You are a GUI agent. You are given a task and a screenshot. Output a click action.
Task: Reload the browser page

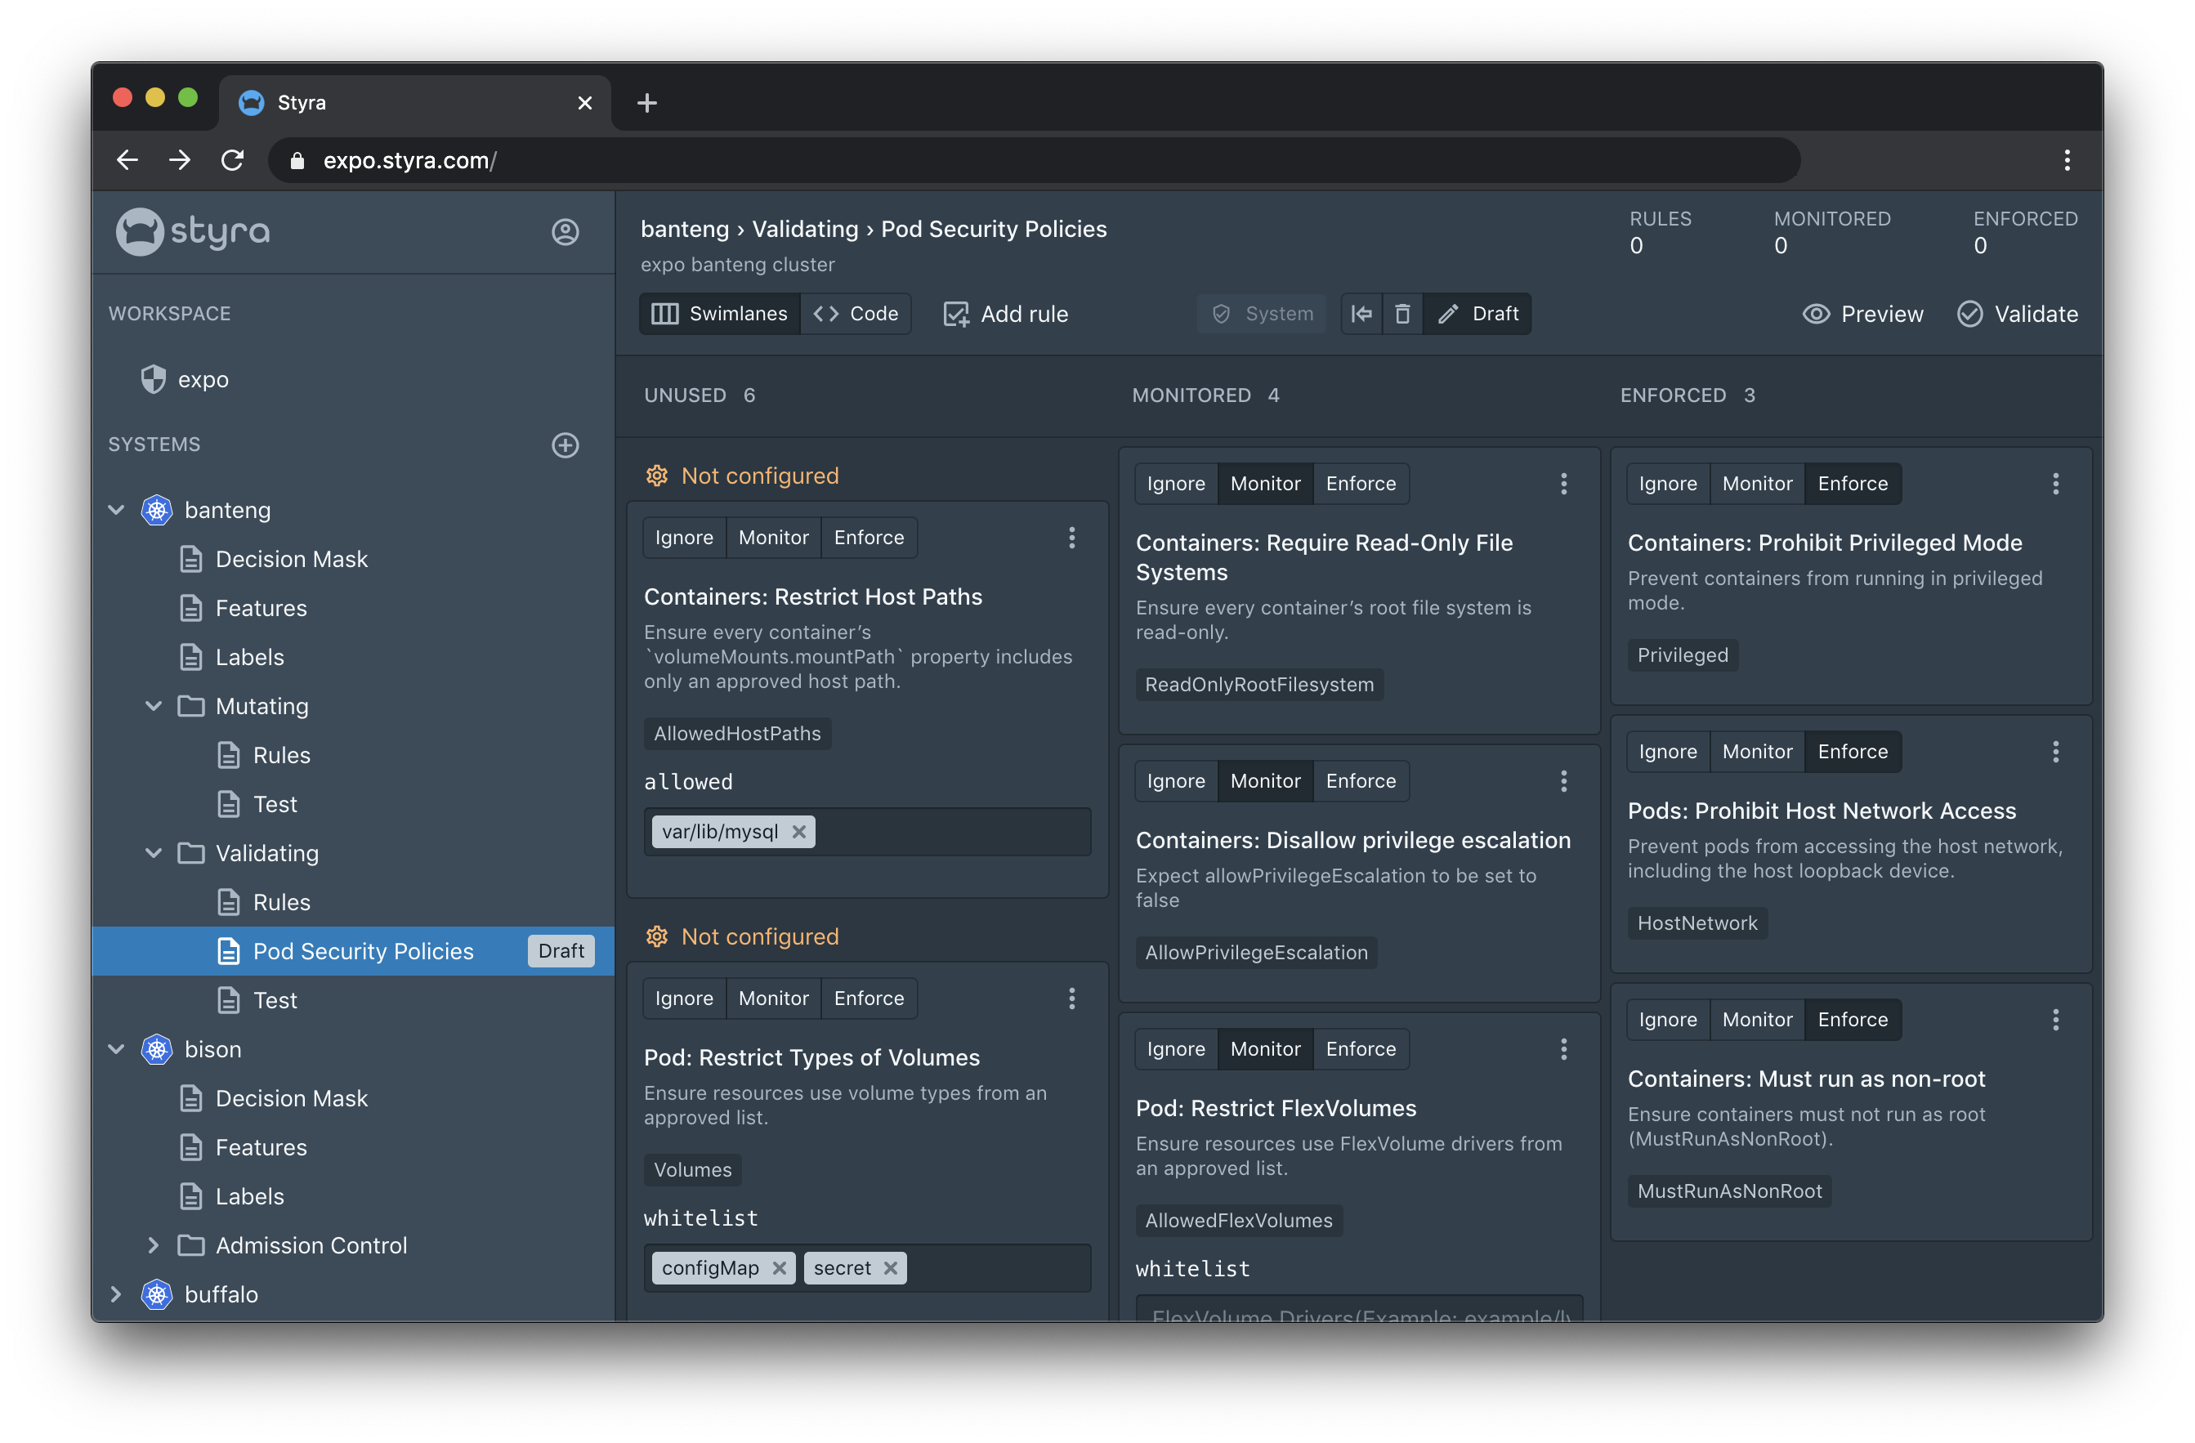[232, 160]
